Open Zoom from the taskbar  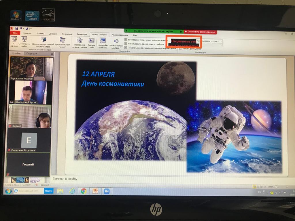tap(107, 191)
